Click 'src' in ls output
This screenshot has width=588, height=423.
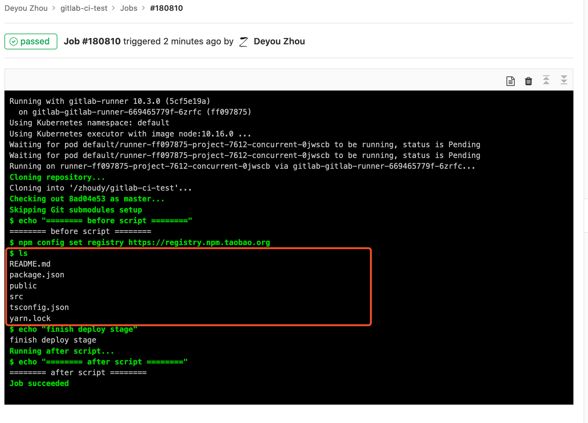click(16, 297)
